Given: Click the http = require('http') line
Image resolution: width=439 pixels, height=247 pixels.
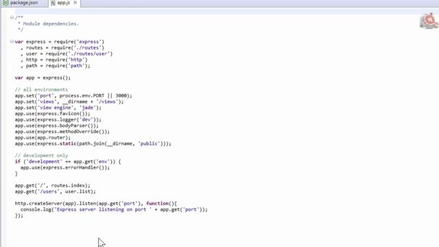Looking at the screenshot, I should point(54,60).
